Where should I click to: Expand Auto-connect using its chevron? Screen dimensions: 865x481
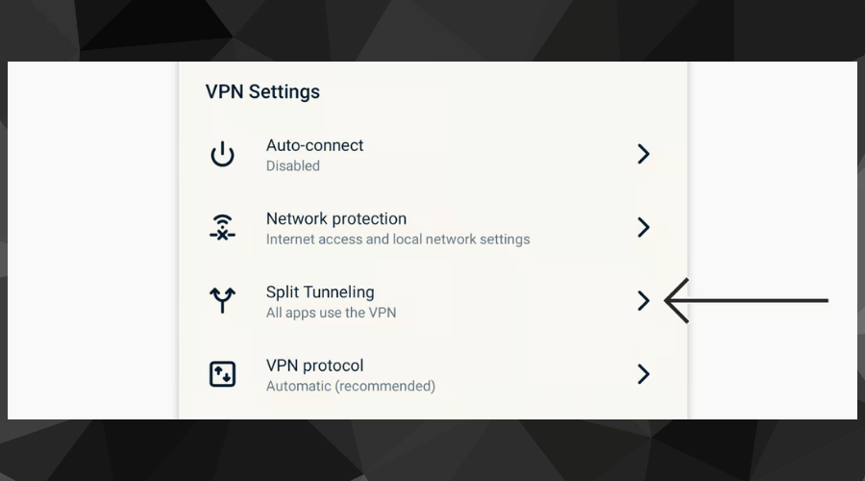point(643,154)
